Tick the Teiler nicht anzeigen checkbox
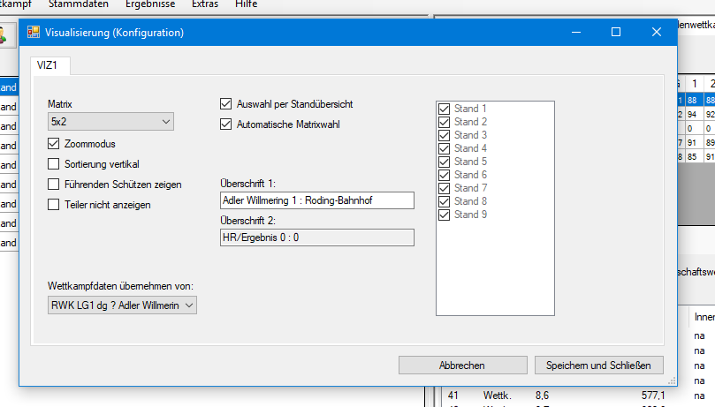The height and width of the screenshot is (407, 715). (54, 205)
